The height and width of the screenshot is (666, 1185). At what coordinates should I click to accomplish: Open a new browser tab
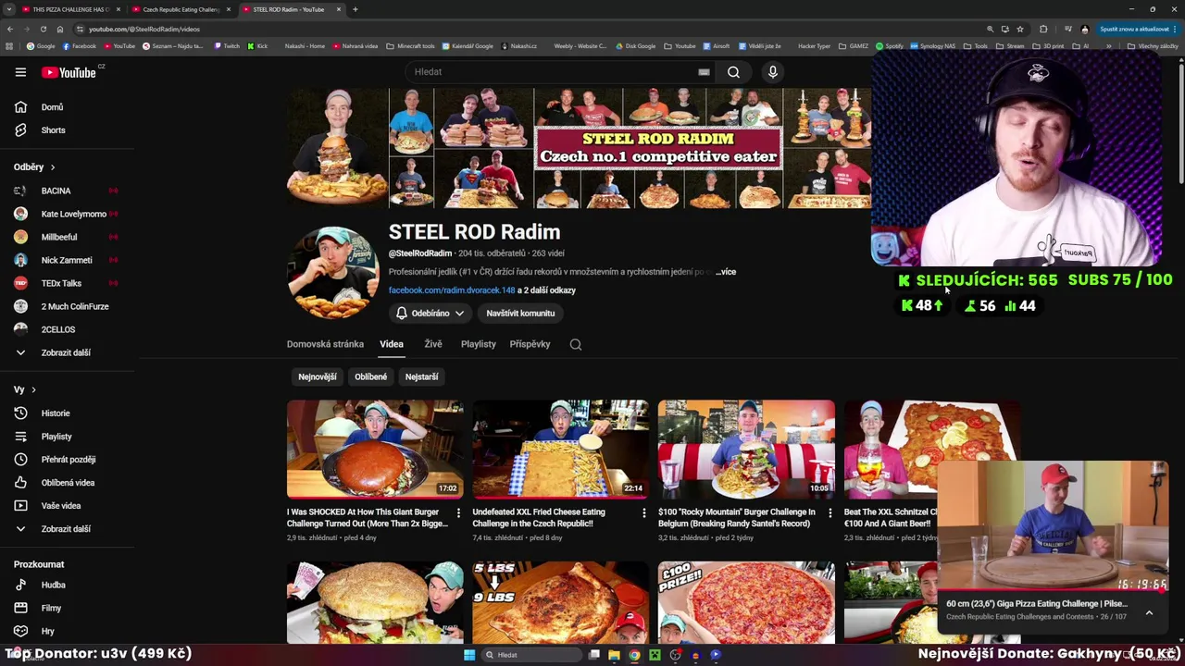(x=355, y=9)
